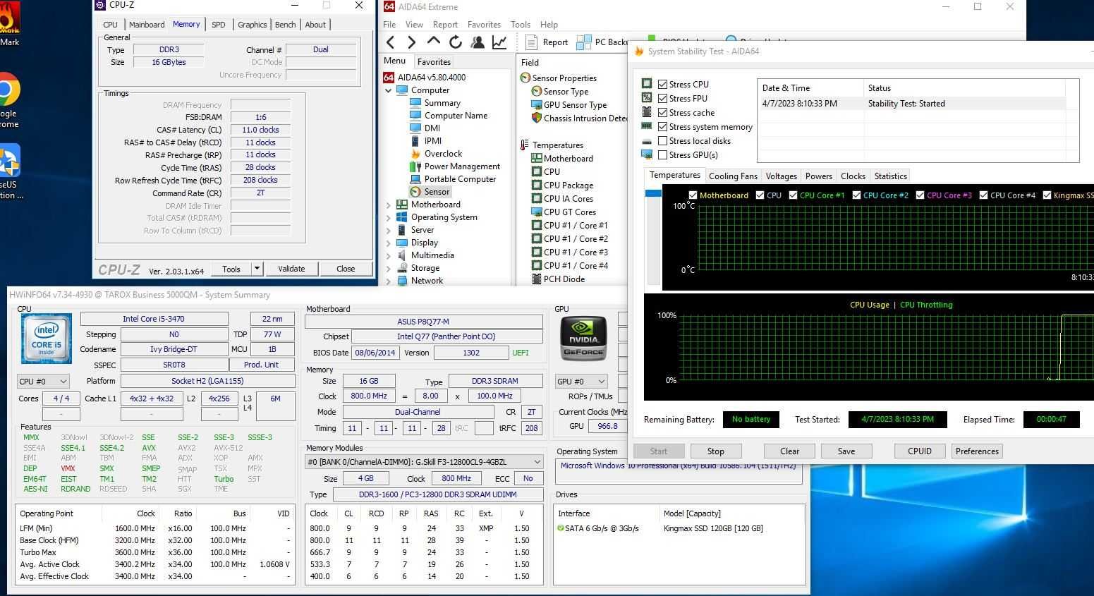
Task: Enable the Stress GPU(s) checkbox
Action: coord(662,154)
